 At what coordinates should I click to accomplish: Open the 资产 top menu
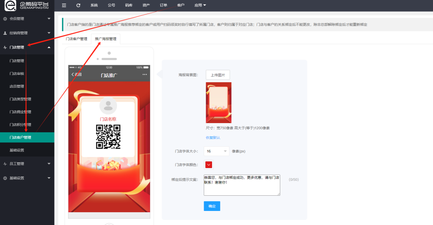pos(146,5)
